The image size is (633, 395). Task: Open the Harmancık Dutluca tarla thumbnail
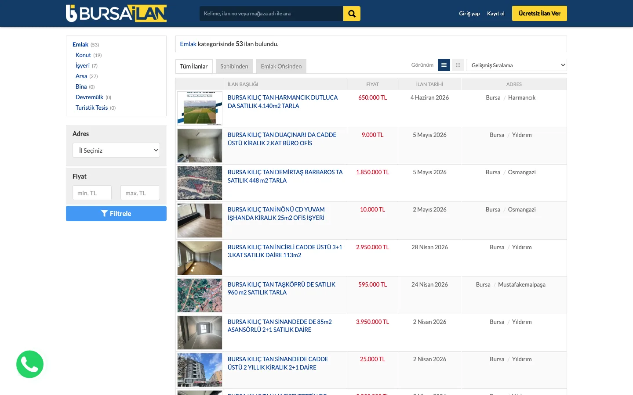click(200, 108)
